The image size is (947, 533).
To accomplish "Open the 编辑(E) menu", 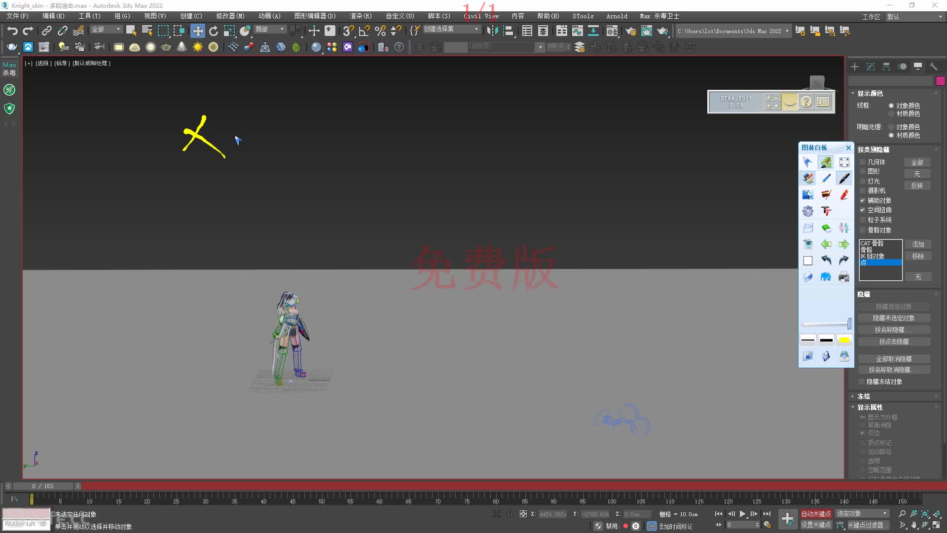I will click(53, 16).
